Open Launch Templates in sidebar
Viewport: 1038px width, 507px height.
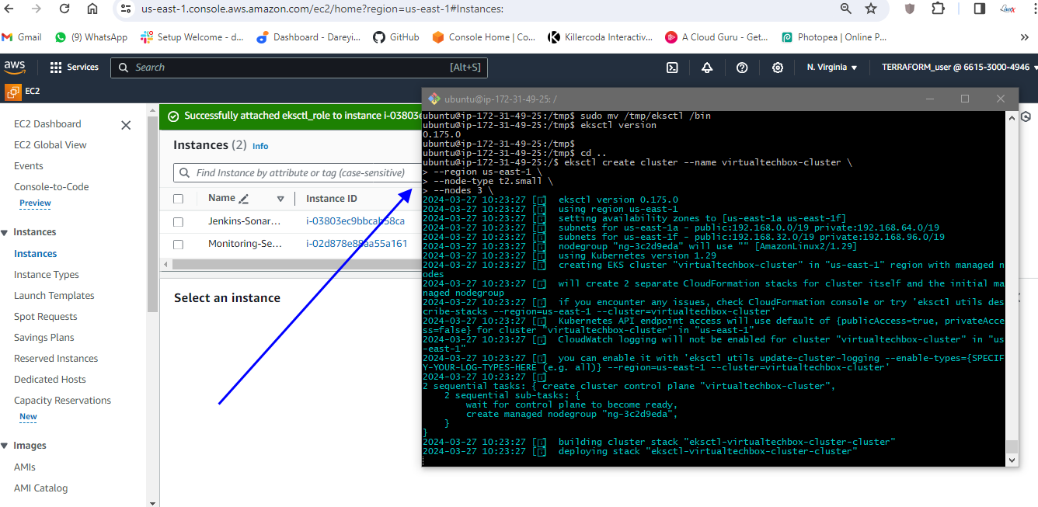[54, 296]
